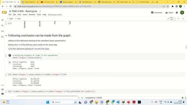Reload the Colab page
187x105 pixels.
click(11, 6)
